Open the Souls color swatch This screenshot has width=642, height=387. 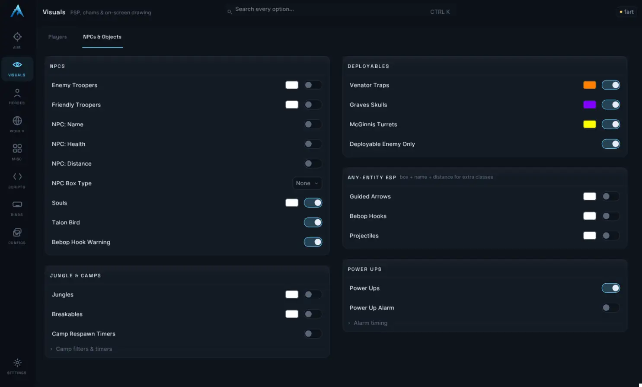click(x=292, y=203)
